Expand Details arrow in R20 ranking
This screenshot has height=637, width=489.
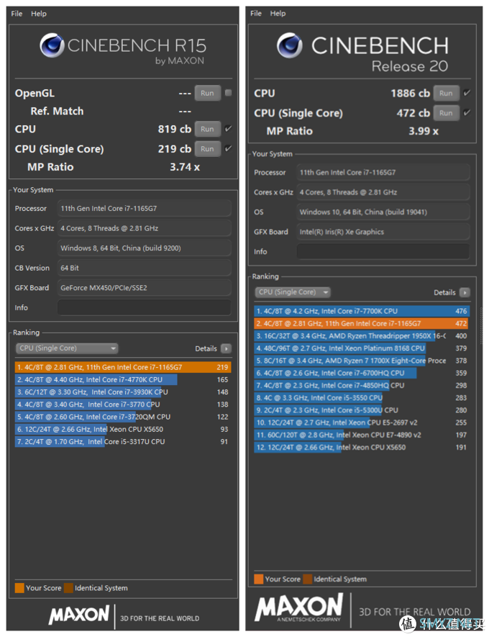[x=465, y=292]
